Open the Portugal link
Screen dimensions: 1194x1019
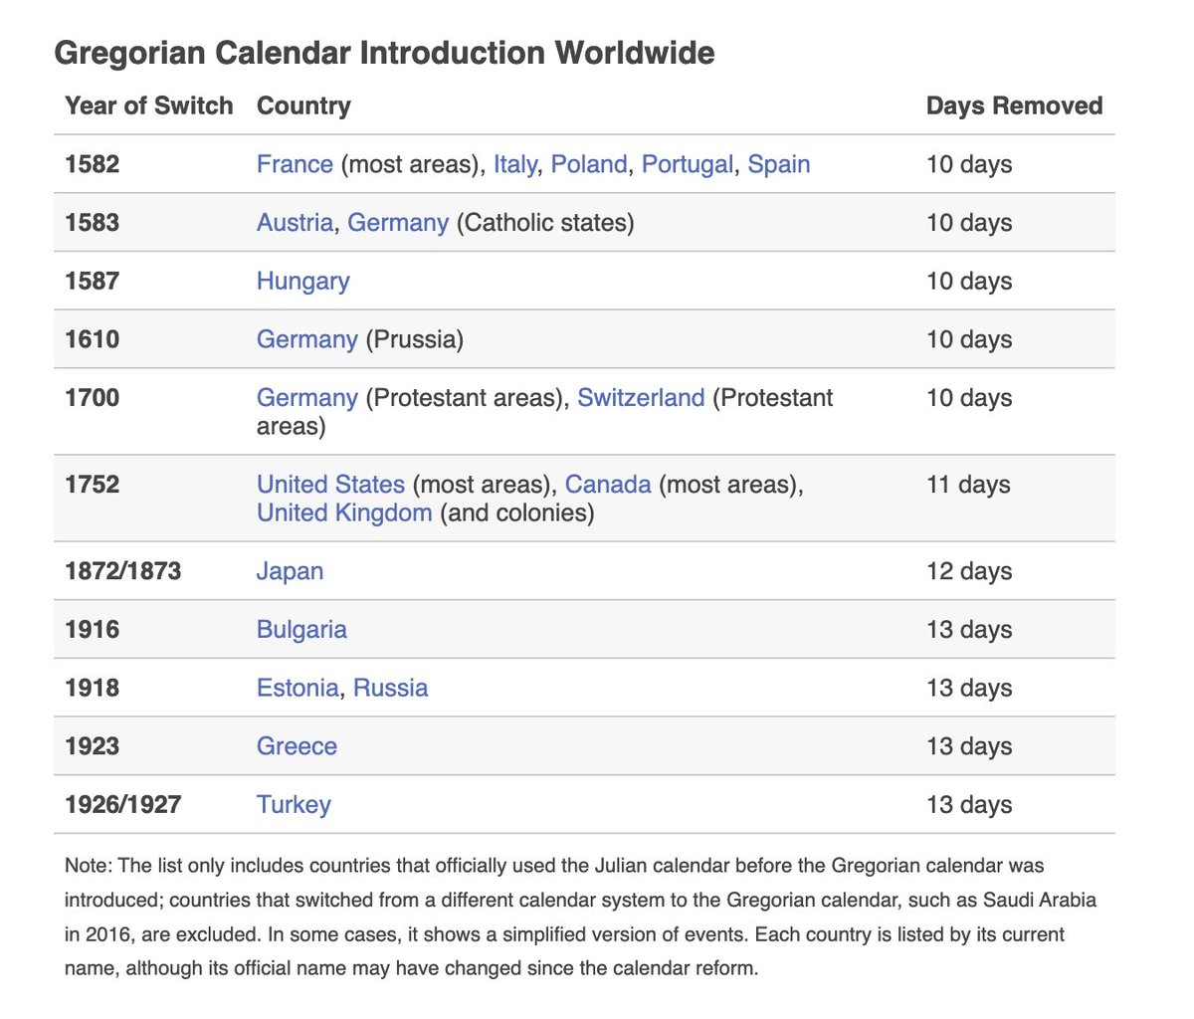(687, 164)
